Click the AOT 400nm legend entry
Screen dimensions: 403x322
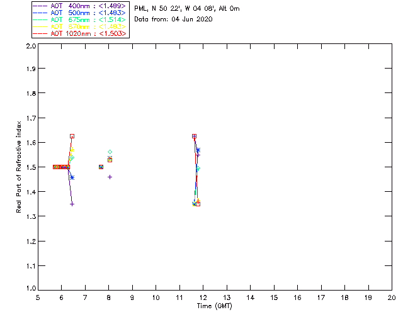[79, 6]
